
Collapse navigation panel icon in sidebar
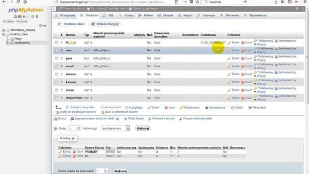(41, 26)
